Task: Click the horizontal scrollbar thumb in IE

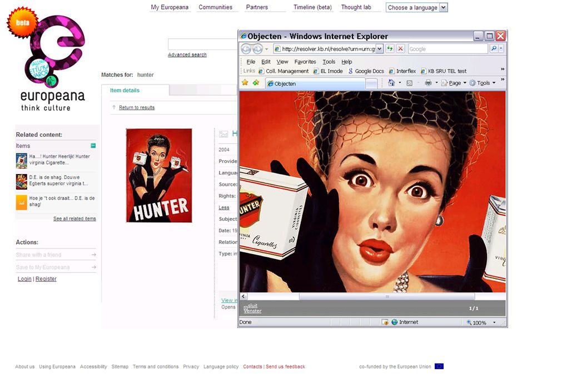Action: coord(387,297)
